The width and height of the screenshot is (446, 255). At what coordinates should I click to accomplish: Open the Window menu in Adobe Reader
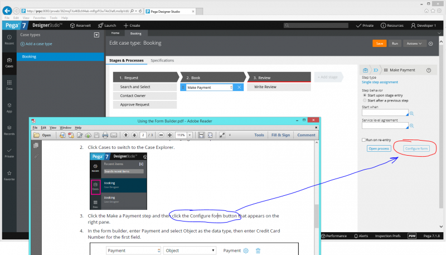[65, 127]
